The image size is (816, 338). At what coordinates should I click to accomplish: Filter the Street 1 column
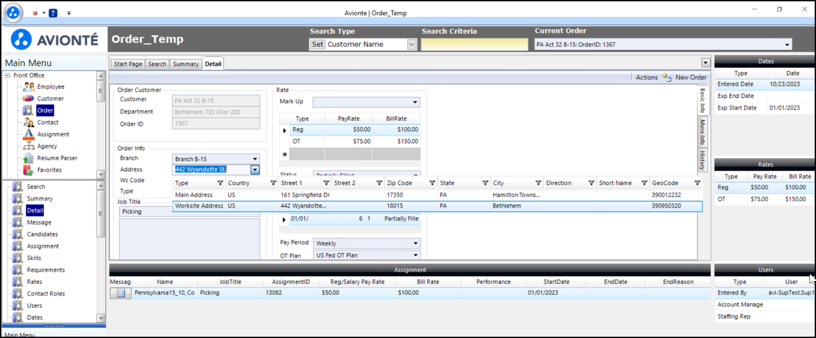[x=326, y=183]
